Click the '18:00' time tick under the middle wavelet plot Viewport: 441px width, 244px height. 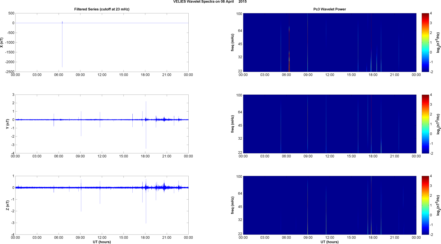[x=373, y=156]
